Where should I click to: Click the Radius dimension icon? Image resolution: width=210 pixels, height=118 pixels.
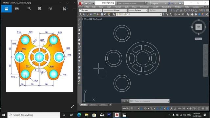click(185, 10)
